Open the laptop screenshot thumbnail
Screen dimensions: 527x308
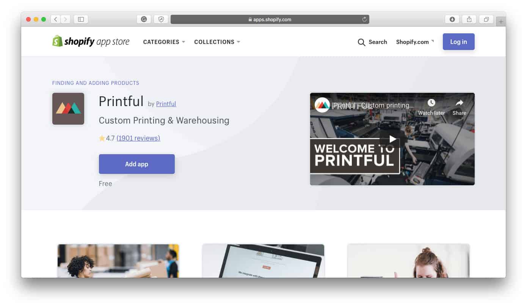[263, 261]
